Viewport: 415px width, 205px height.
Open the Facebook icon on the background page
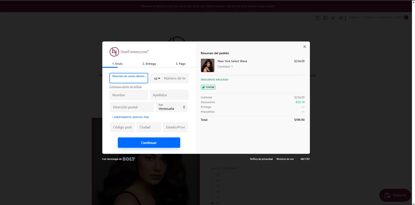click(x=325, y=18)
